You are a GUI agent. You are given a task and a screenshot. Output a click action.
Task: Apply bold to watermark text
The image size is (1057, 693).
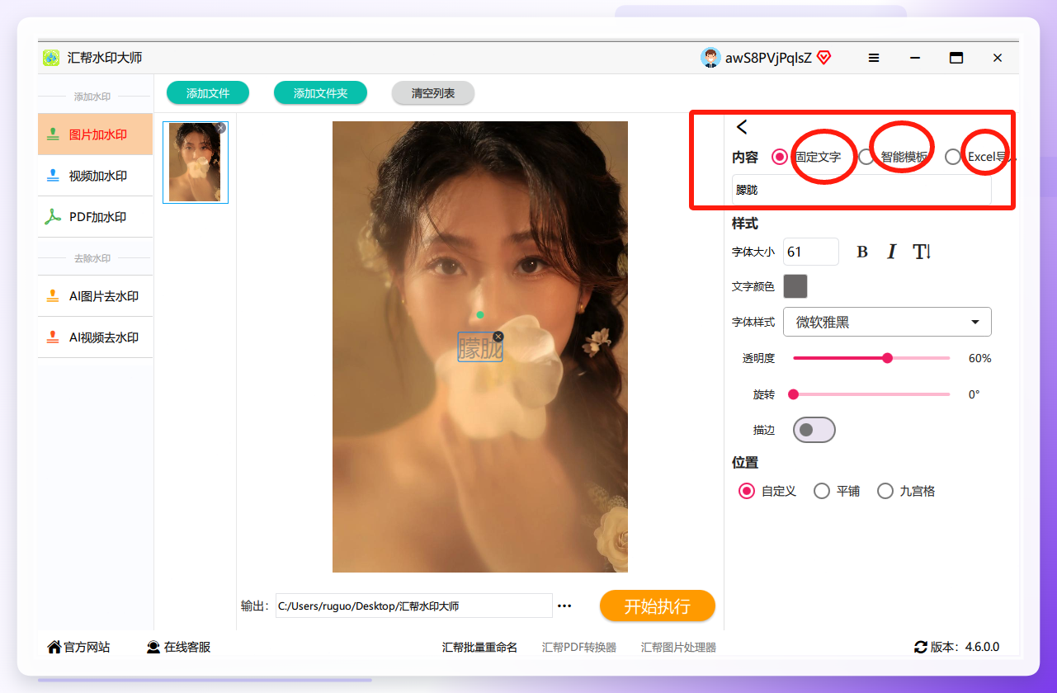pos(862,252)
